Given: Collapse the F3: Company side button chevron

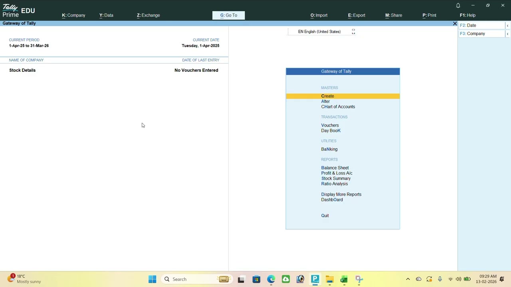Looking at the screenshot, I should [507, 34].
